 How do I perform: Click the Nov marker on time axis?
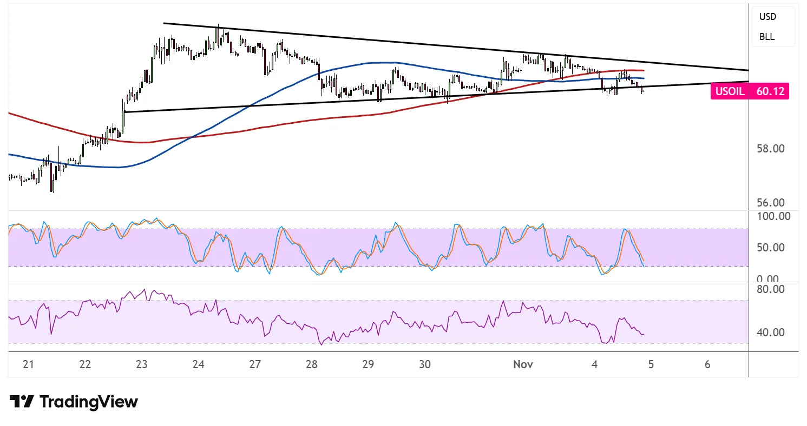[x=523, y=364]
